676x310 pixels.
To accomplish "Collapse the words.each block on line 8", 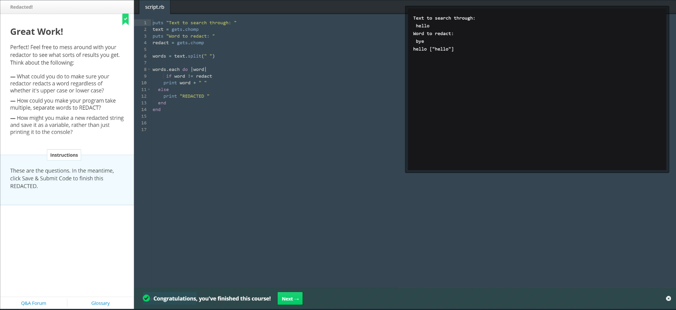I will (149, 70).
